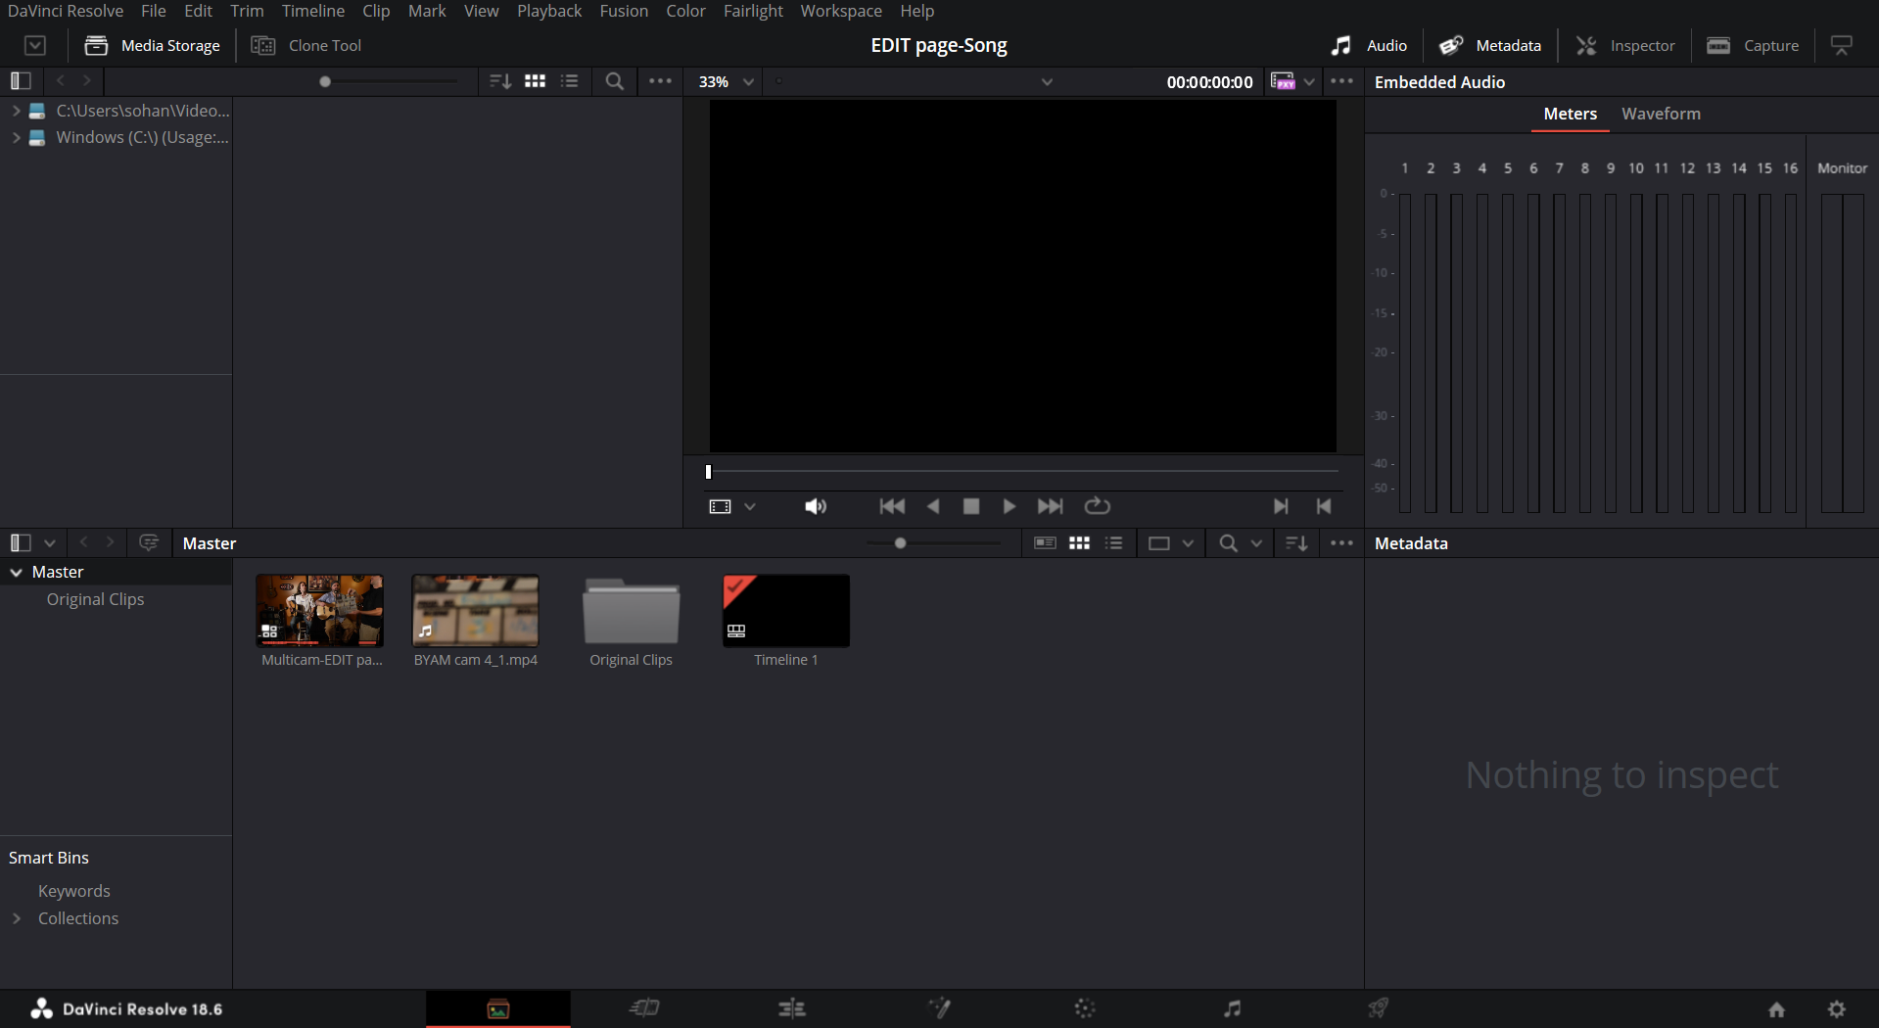This screenshot has width=1879, height=1028.
Task: Toggle the Audio panel
Action: tap(1369, 45)
